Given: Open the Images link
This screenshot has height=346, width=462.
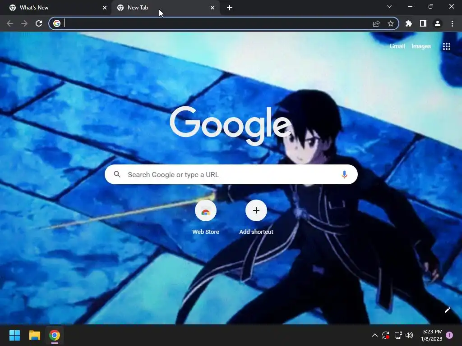Looking at the screenshot, I should click(421, 46).
